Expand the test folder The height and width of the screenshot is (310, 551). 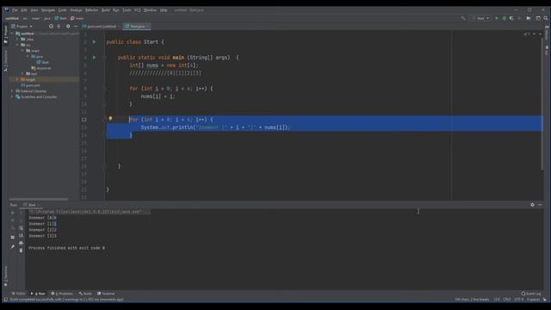click(x=23, y=73)
